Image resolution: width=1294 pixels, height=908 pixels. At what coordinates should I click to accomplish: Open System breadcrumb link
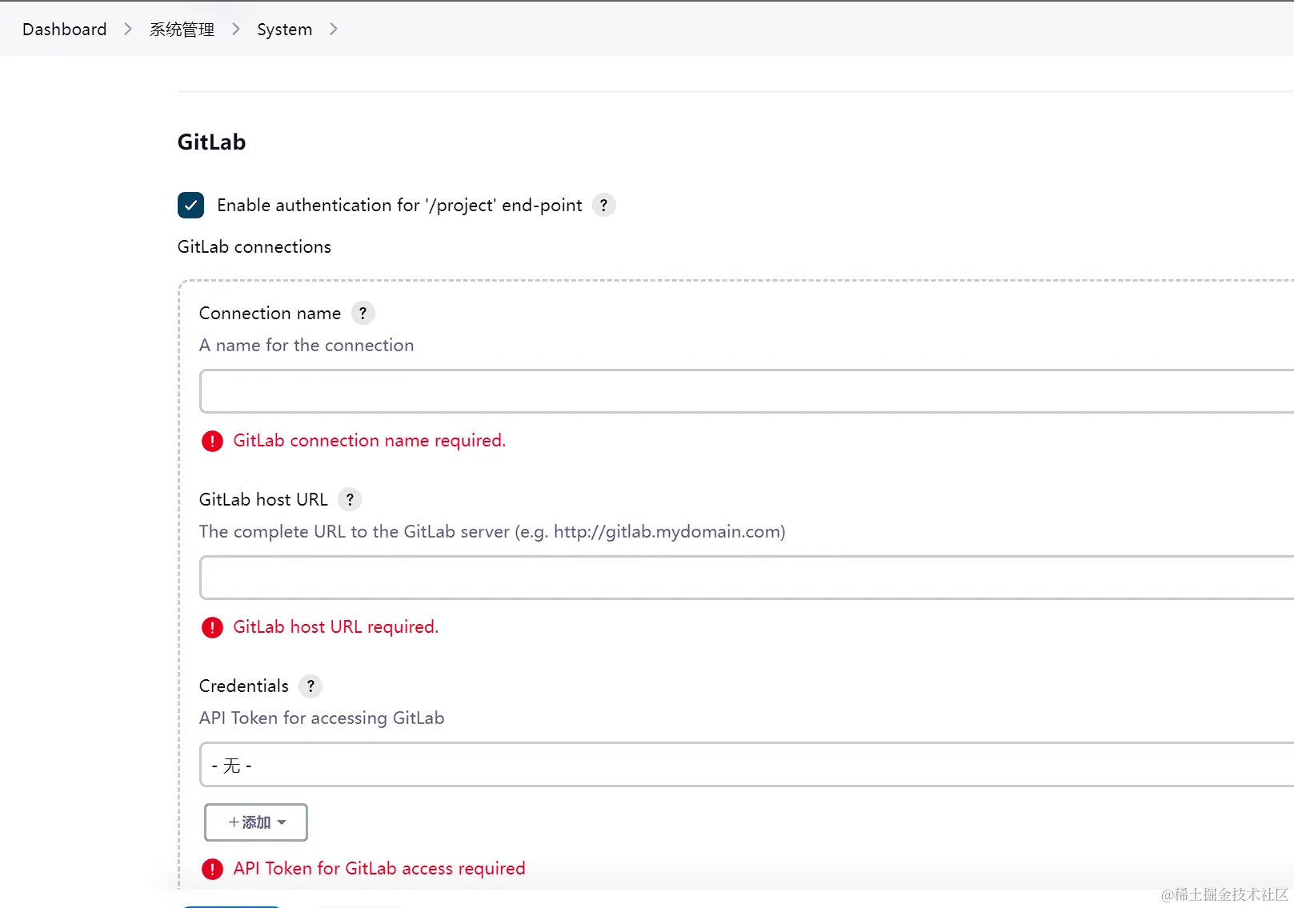pyautogui.click(x=284, y=30)
